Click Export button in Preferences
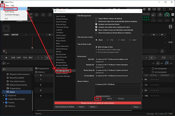Viewport: 175px width, 116px height. pos(93,107)
